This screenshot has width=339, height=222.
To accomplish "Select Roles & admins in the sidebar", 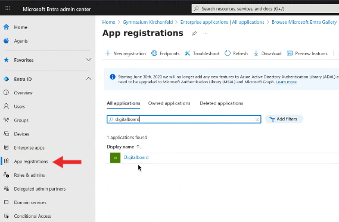I will [x=29, y=175].
